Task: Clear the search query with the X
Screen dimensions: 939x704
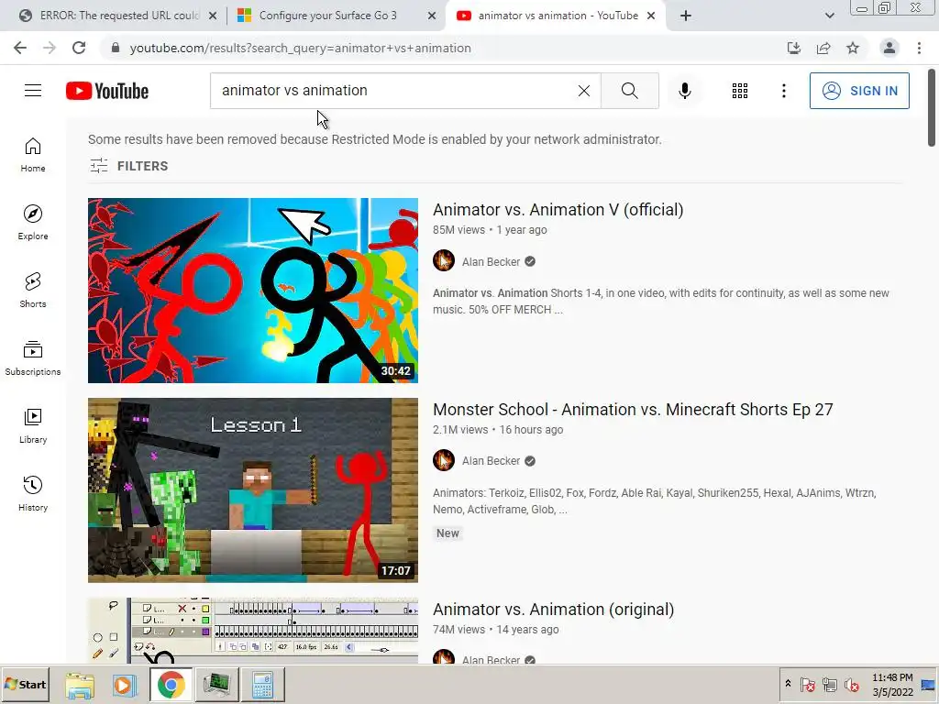Action: 584,91
